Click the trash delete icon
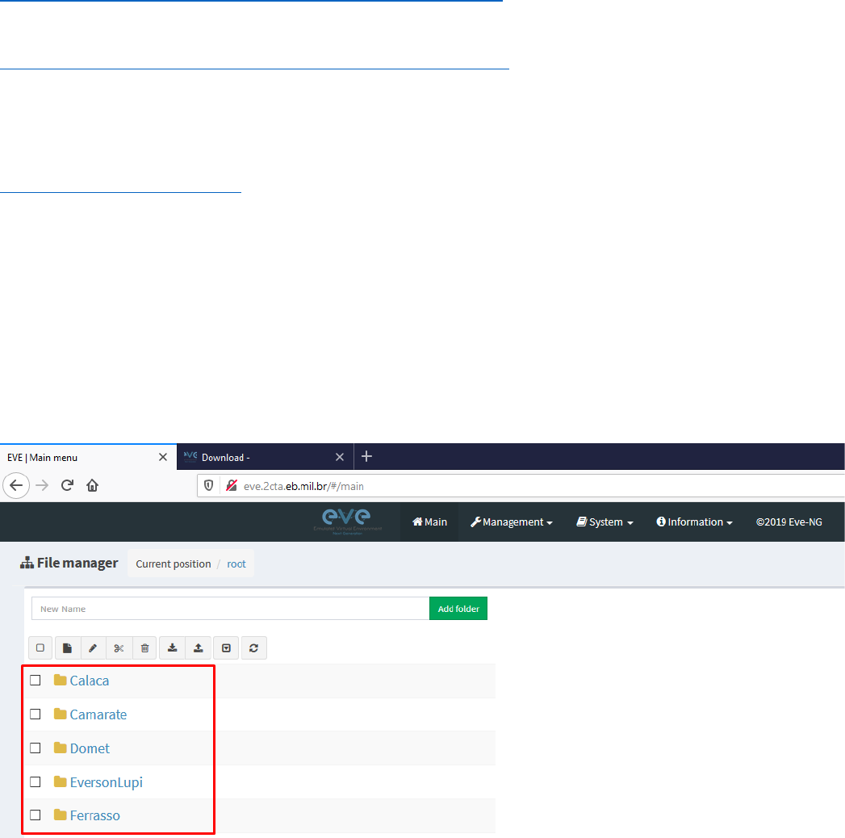 (144, 647)
